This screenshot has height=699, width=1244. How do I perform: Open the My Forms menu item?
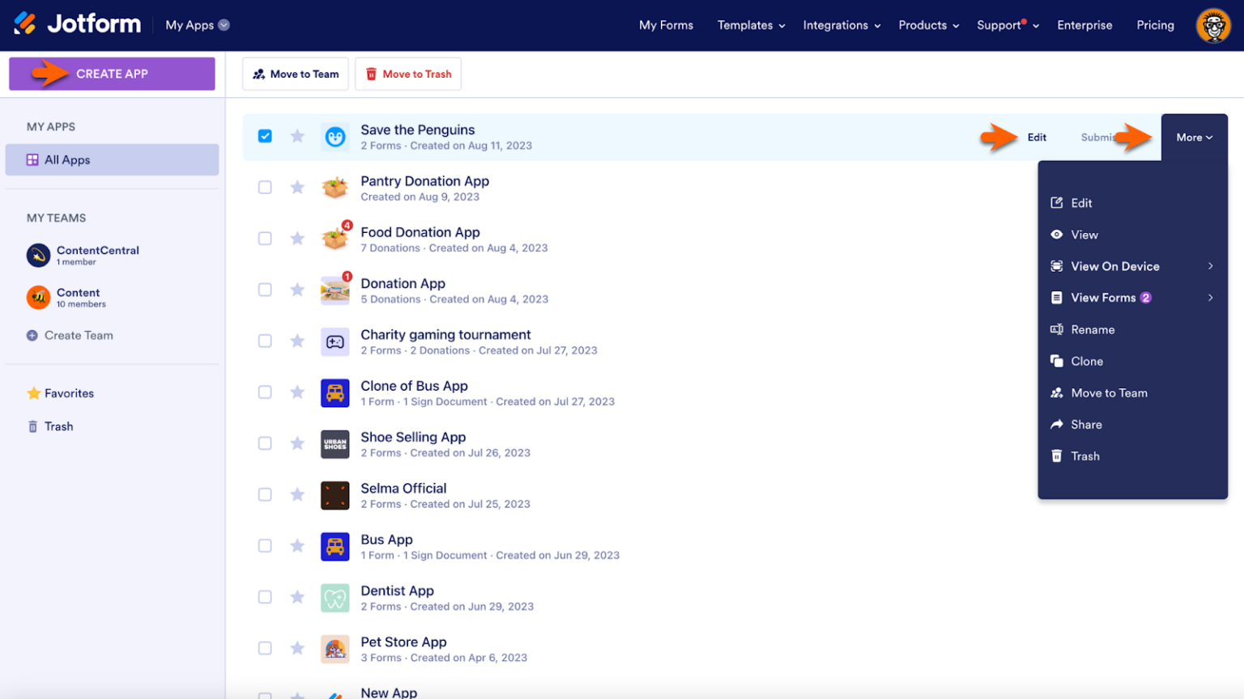pos(666,25)
